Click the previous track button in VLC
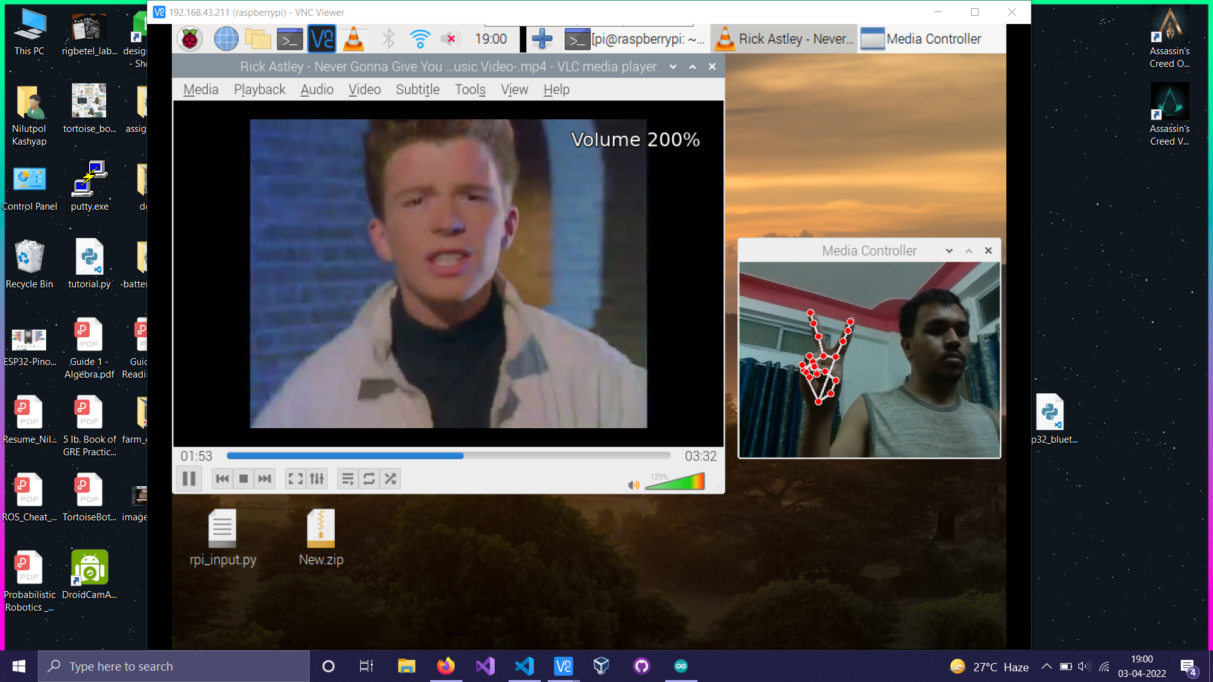Screen dimensions: 1213x682 [x=222, y=479]
